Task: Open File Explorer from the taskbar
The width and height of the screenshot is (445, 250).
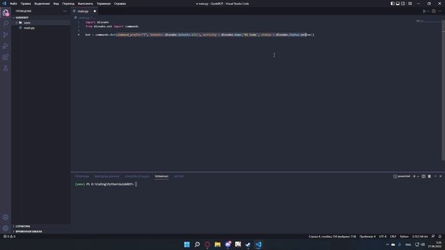Action: tap(218, 244)
